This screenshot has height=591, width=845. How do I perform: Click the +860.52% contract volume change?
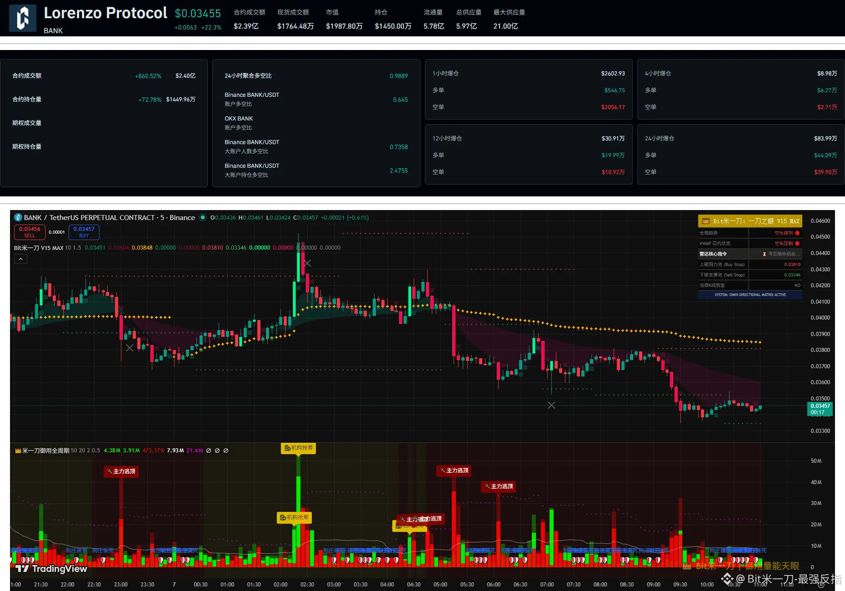pos(148,76)
